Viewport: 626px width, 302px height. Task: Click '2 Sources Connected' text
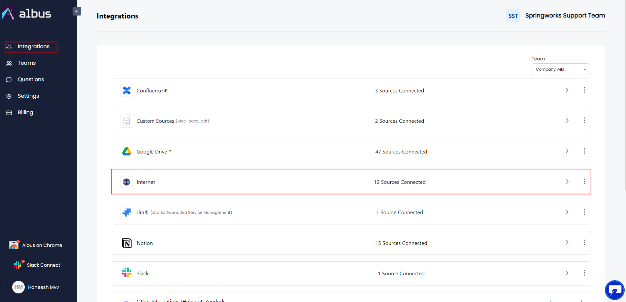tap(400, 121)
